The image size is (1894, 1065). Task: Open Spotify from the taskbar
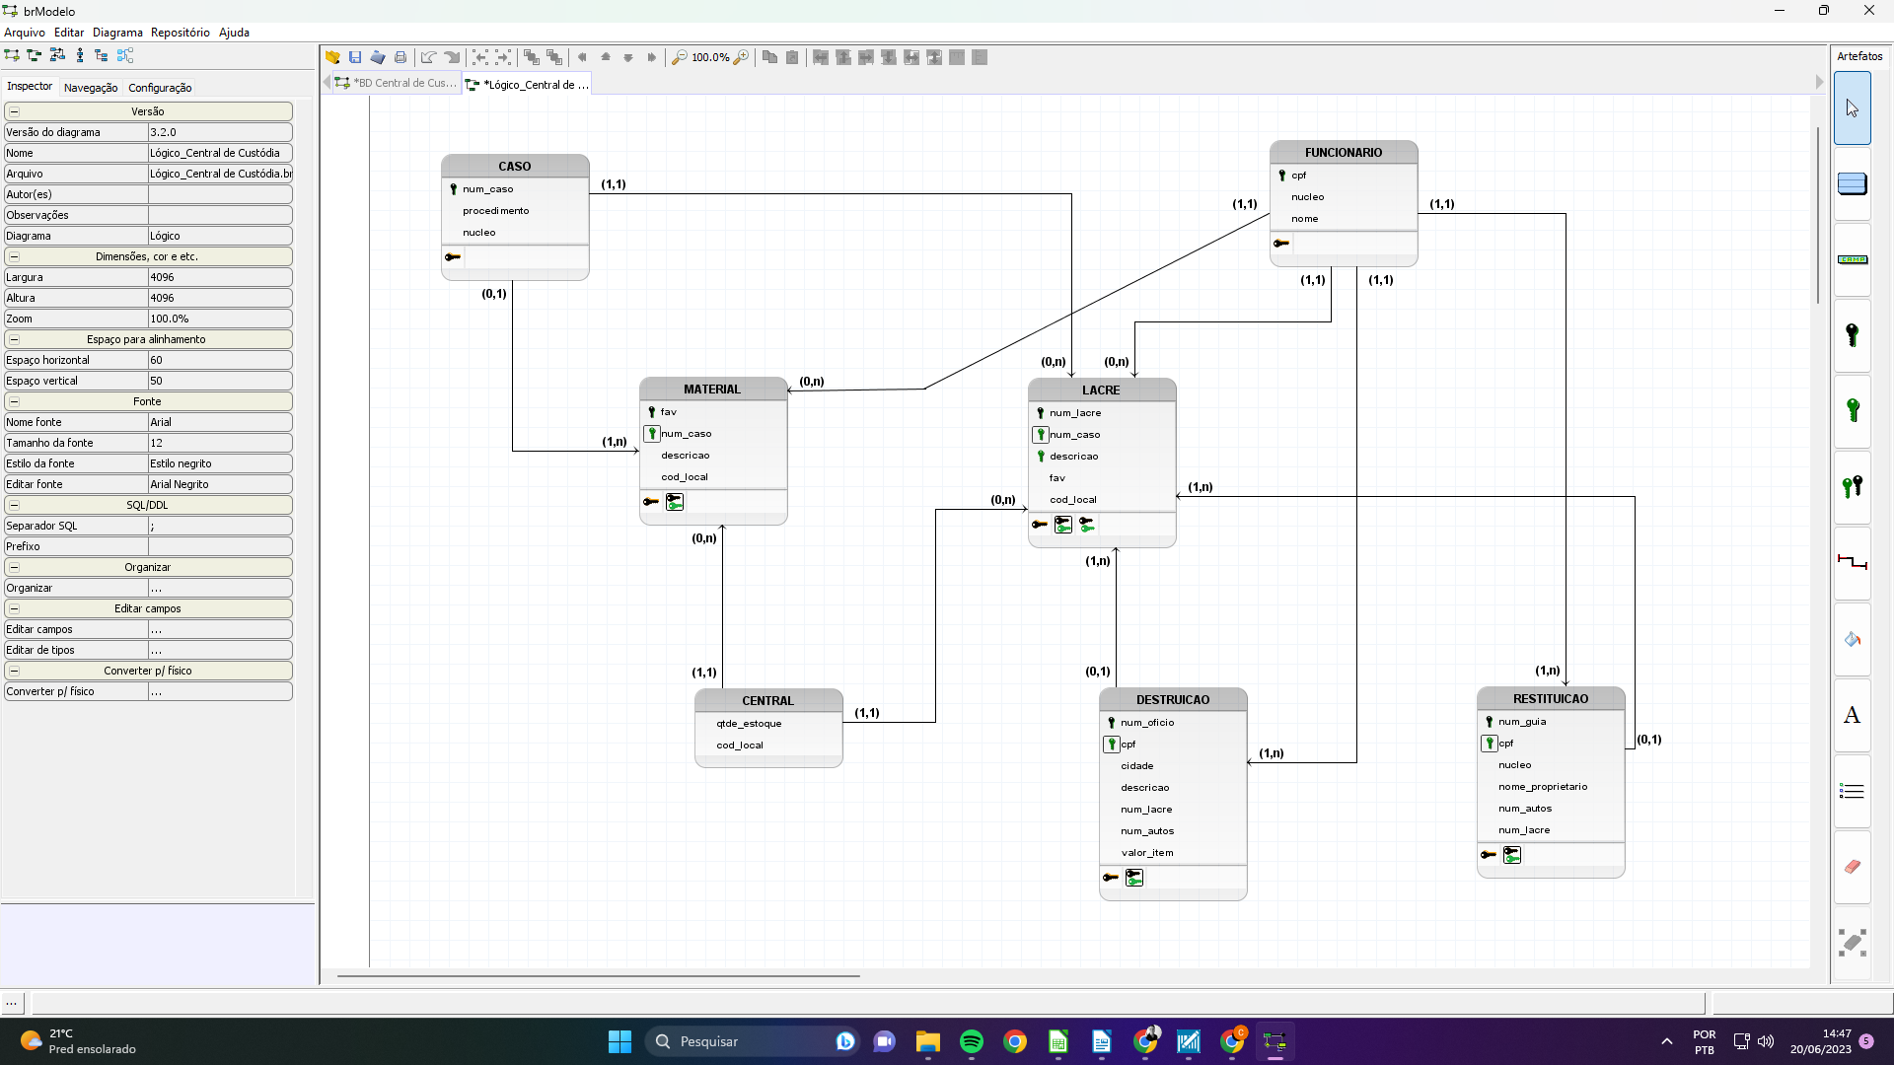click(972, 1041)
